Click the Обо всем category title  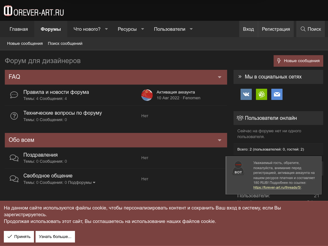point(21,140)
